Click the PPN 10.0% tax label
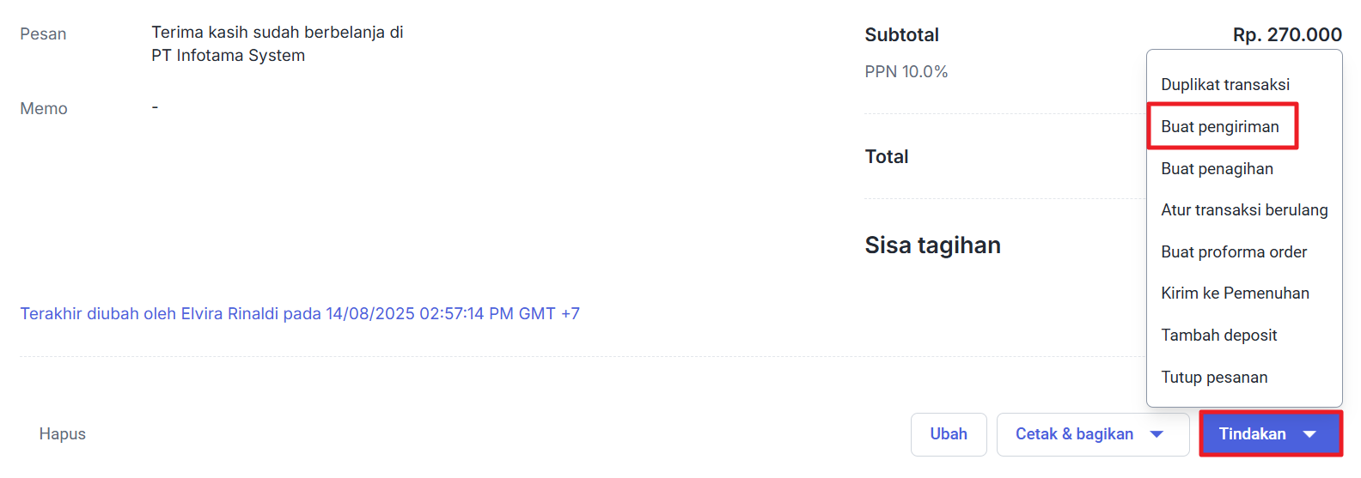Viewport: 1361px width, 478px height. tap(906, 72)
